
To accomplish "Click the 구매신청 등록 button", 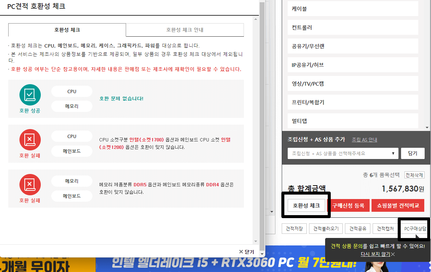I will 348,205.
